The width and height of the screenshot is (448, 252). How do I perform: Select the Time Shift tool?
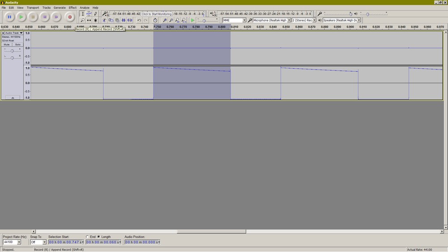(89, 20)
